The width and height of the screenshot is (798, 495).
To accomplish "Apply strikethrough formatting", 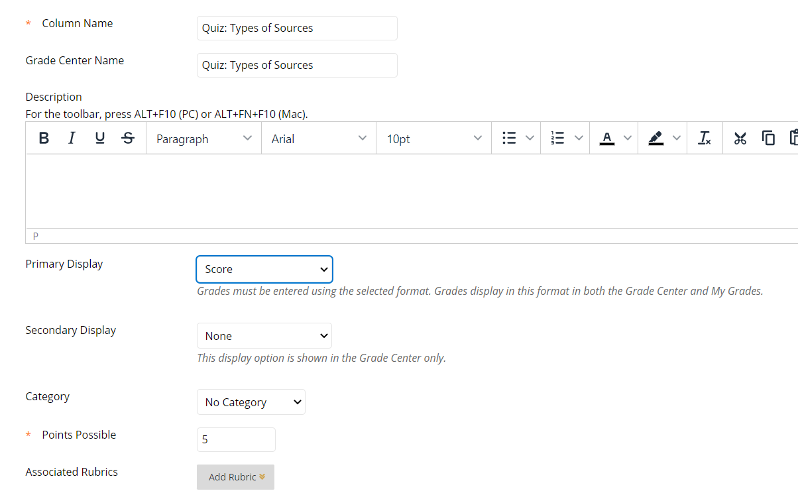I will pos(129,138).
